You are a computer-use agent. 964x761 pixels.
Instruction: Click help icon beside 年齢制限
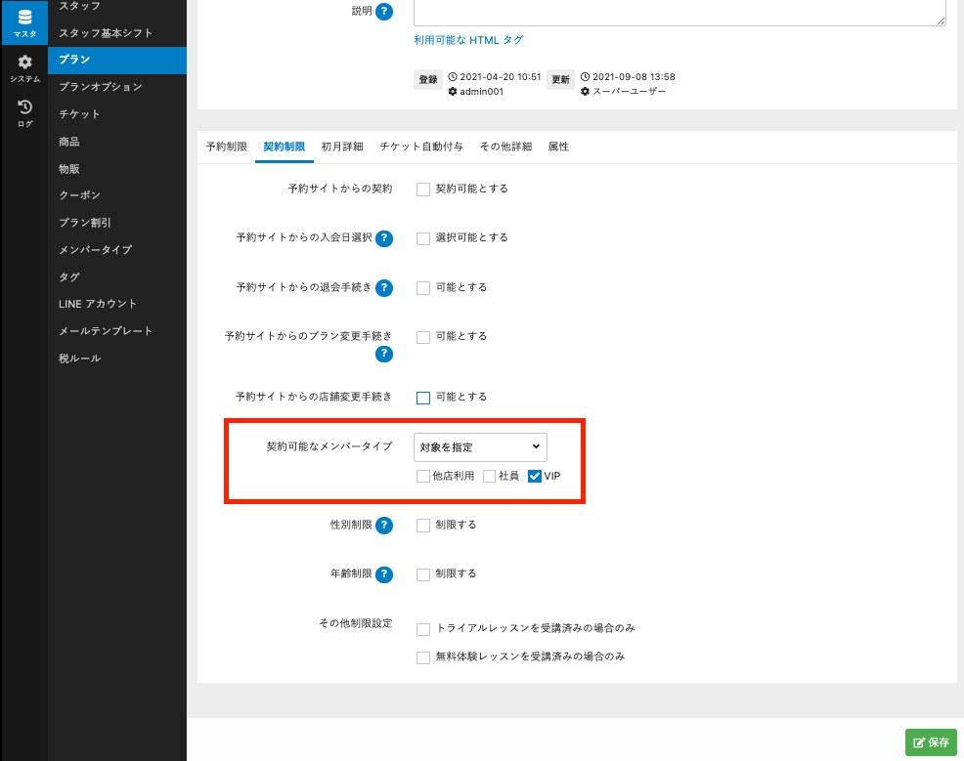pyautogui.click(x=384, y=574)
